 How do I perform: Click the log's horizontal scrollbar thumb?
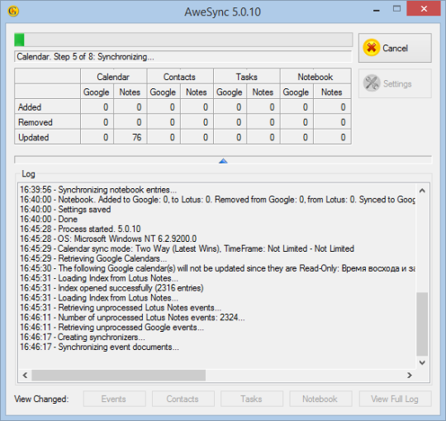click(119, 376)
